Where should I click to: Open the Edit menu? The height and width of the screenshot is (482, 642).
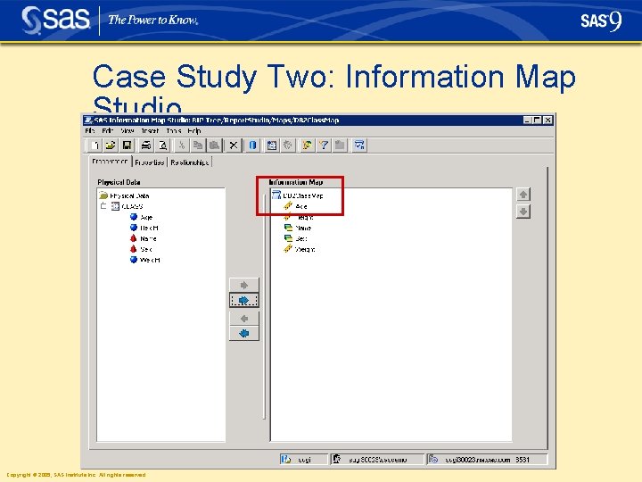108,130
